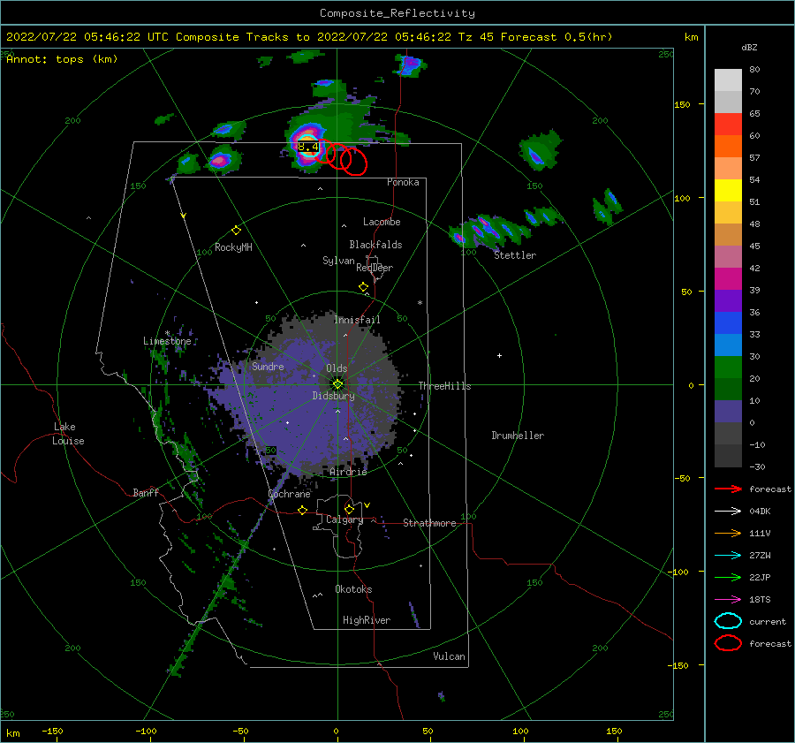Click the purple swatch between 39 and 36
Viewport: 795px width, 743px height.
point(728,301)
